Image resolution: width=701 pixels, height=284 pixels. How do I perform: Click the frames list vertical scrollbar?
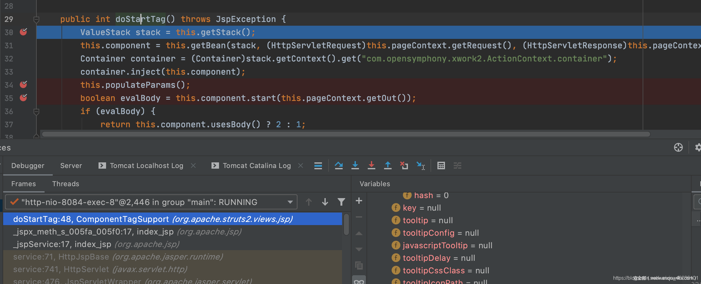(346, 224)
